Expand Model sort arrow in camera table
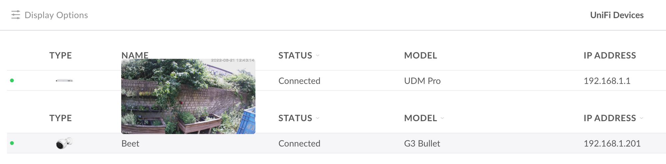 (x=442, y=118)
